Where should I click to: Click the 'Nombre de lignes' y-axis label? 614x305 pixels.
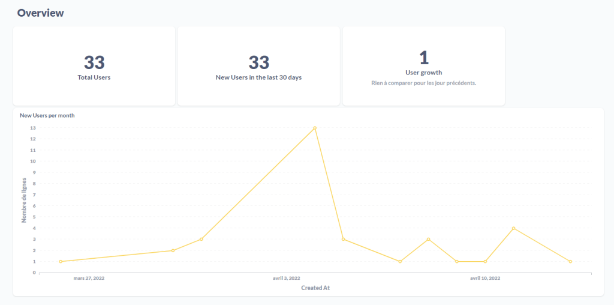coord(25,200)
